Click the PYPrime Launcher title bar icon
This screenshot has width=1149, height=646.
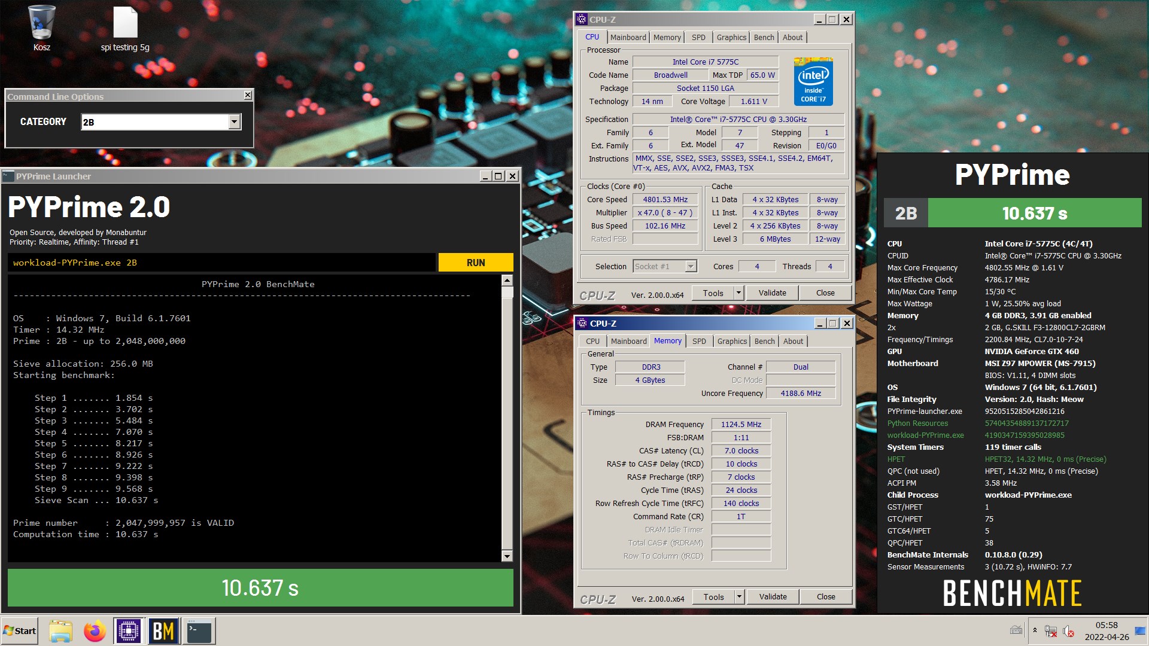[x=8, y=176]
